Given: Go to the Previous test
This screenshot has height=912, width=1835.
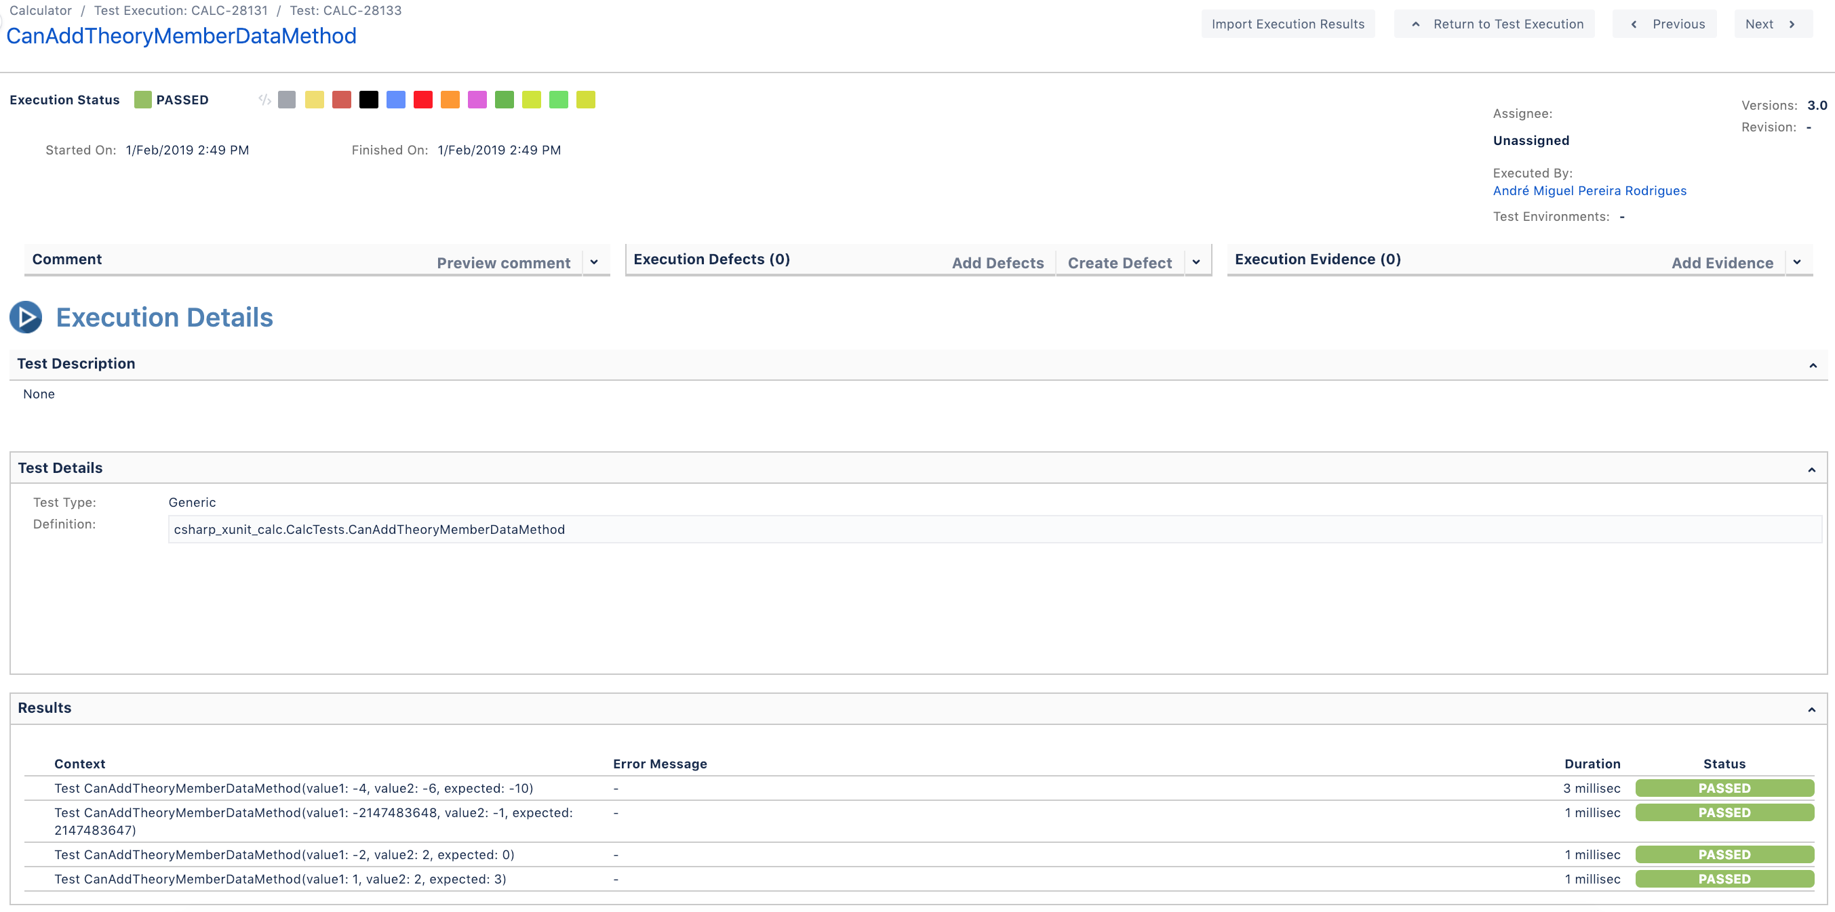Looking at the screenshot, I should [1665, 24].
